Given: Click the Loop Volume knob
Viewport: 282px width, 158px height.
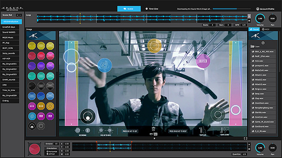Looking at the screenshot, I should (260, 18).
